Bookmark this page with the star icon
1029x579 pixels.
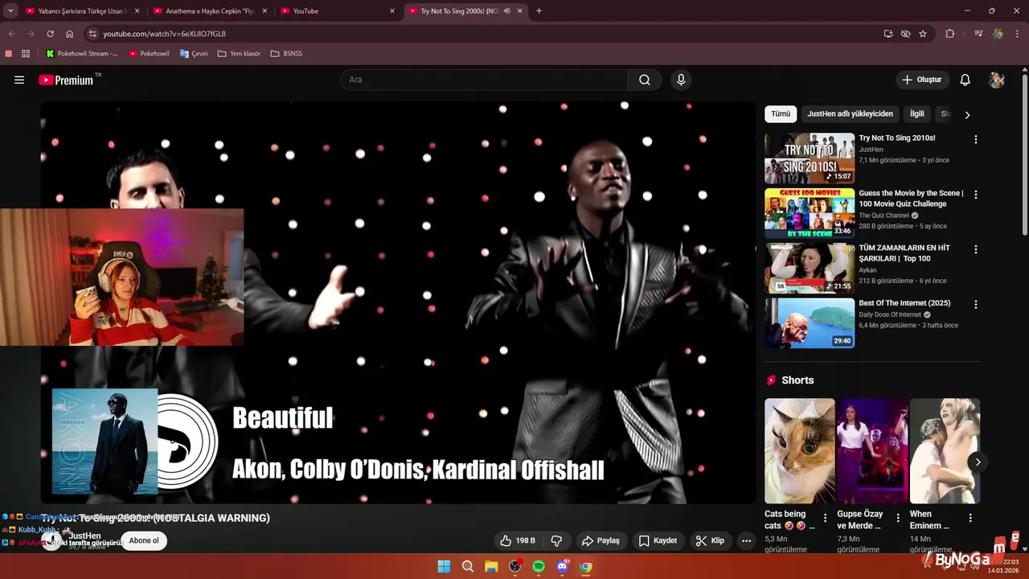(923, 34)
